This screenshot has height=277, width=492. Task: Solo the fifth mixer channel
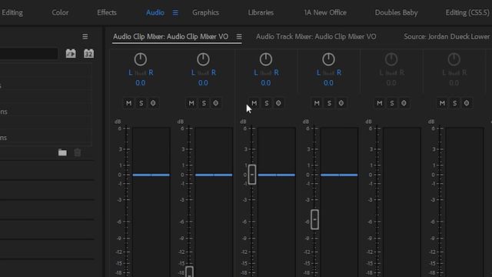(x=392, y=103)
